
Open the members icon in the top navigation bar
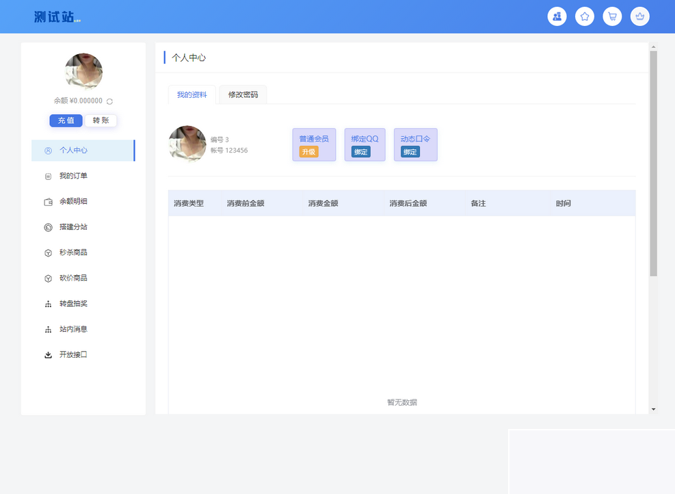(x=557, y=16)
